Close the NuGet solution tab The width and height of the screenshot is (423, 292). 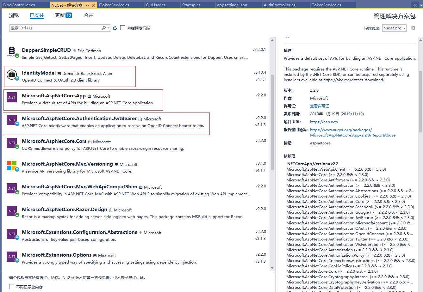click(x=93, y=5)
